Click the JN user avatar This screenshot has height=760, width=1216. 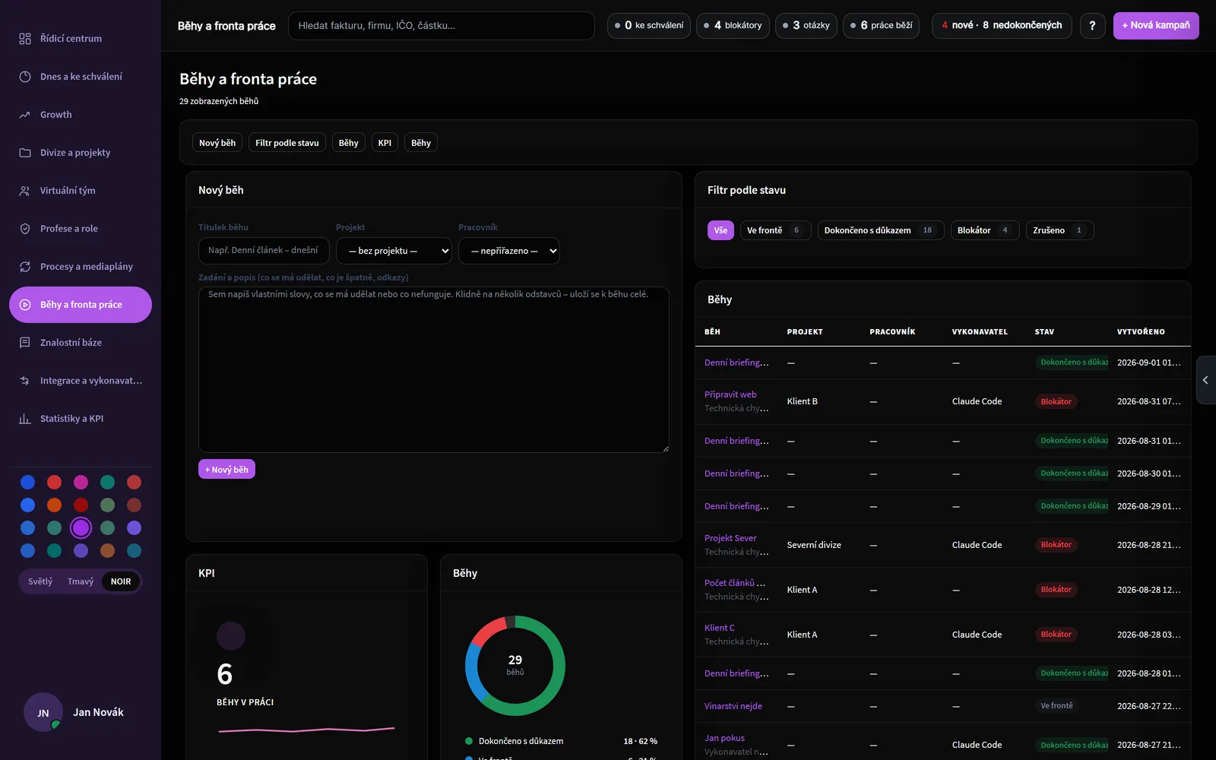click(43, 713)
